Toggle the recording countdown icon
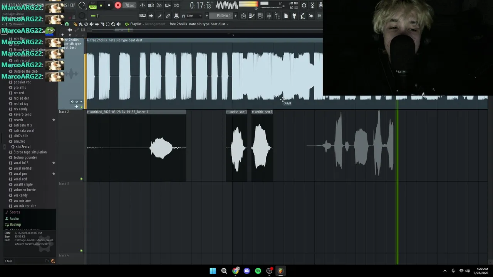The image size is (493, 277). (159, 5)
